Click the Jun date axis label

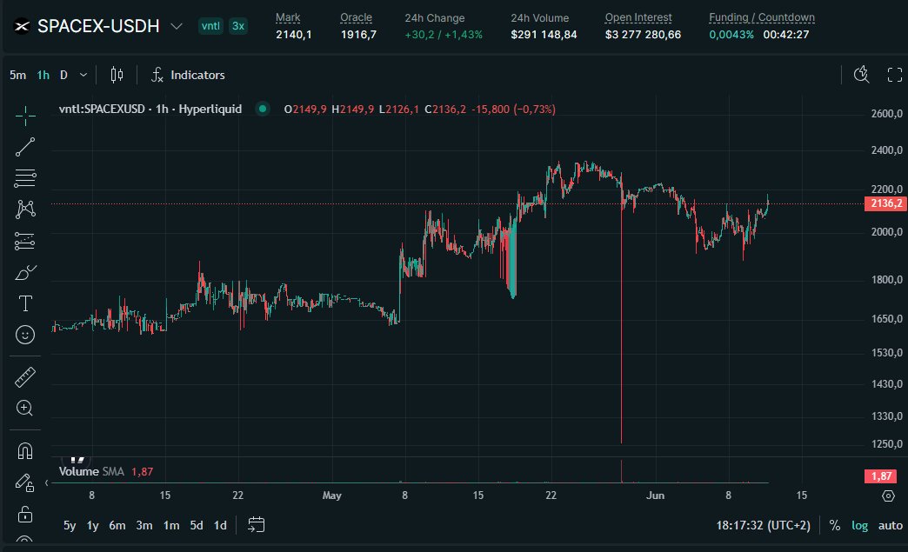tap(655, 495)
